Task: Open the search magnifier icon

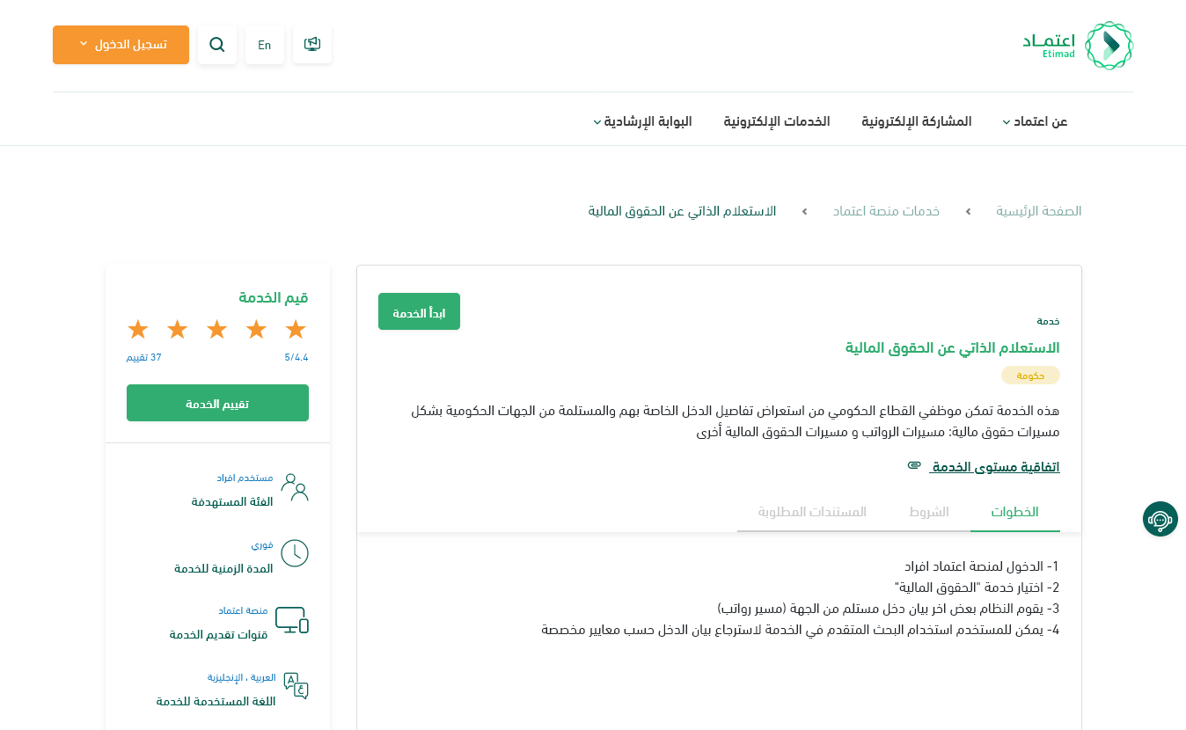Action: coord(217,45)
